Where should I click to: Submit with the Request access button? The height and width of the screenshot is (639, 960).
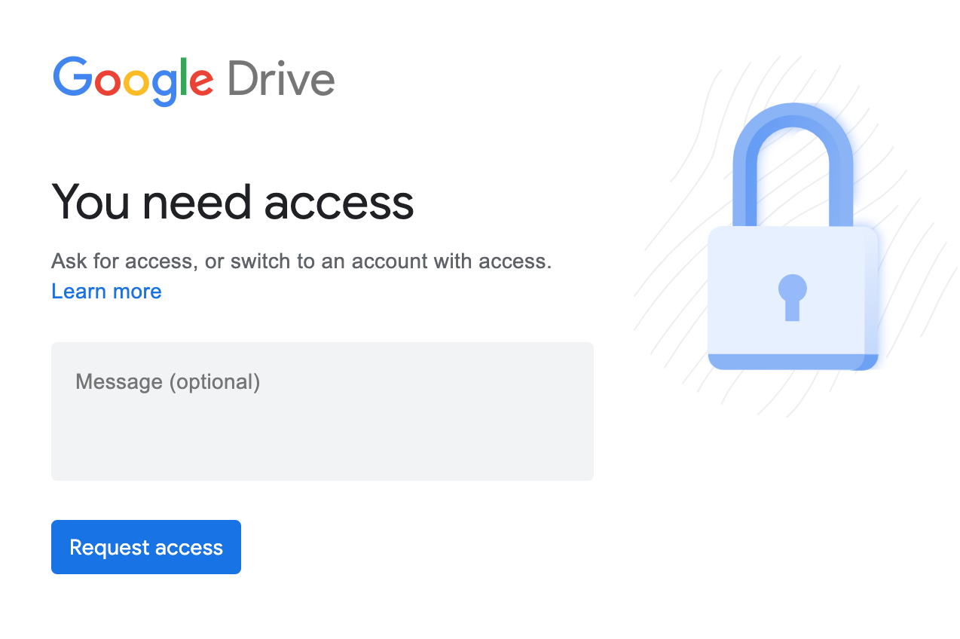point(146,547)
